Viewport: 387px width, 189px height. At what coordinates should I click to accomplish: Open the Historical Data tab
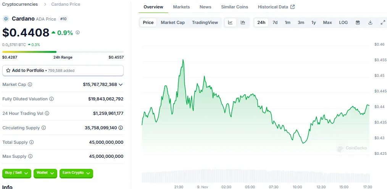click(276, 7)
